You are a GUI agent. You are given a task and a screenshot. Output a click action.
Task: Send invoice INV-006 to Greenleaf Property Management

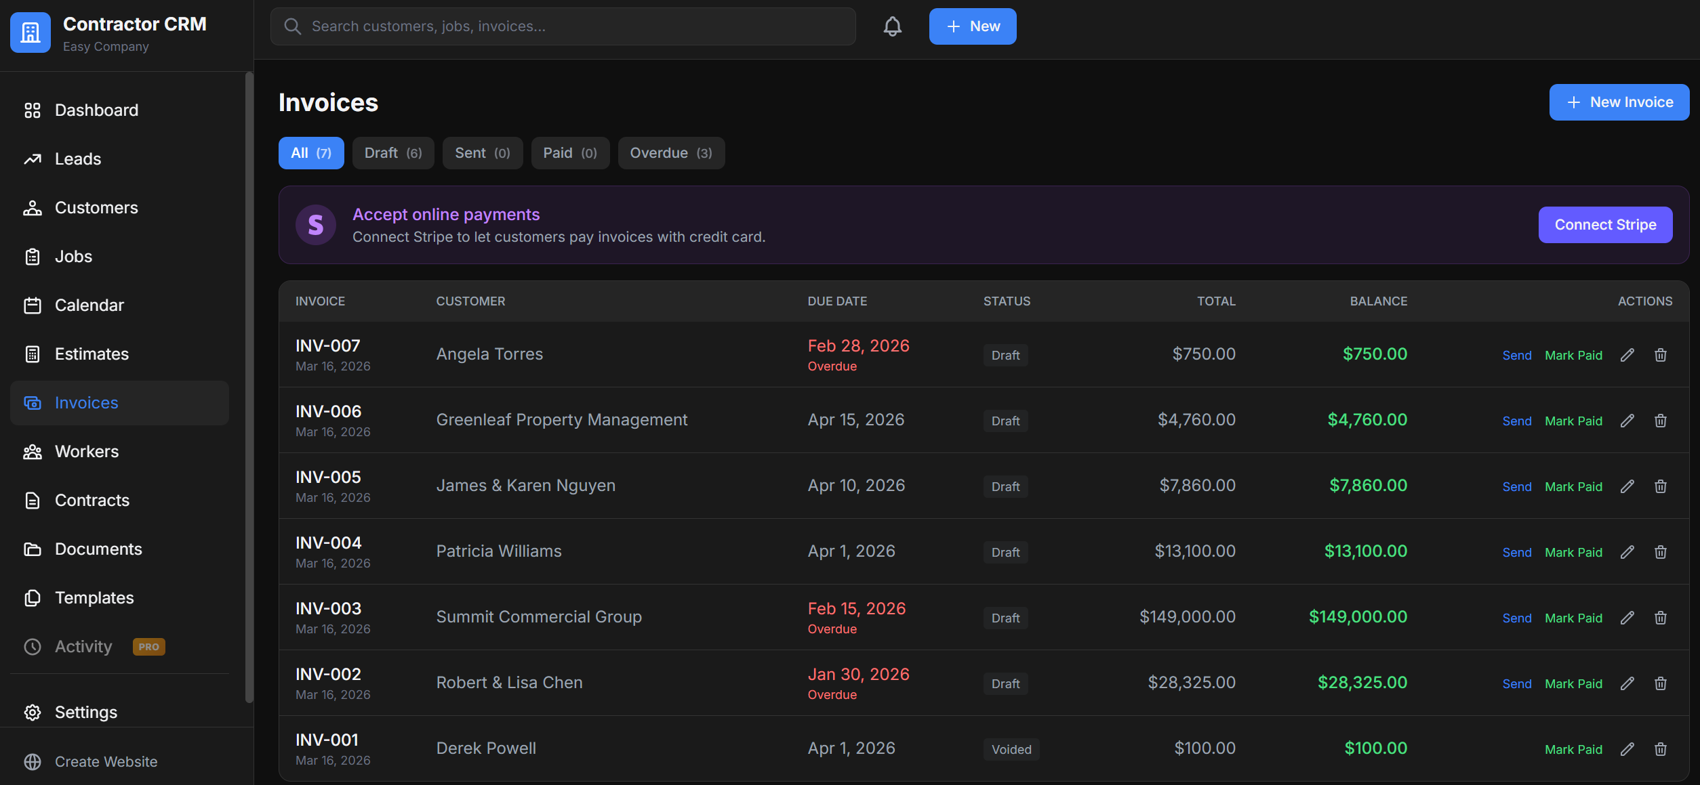tap(1517, 421)
